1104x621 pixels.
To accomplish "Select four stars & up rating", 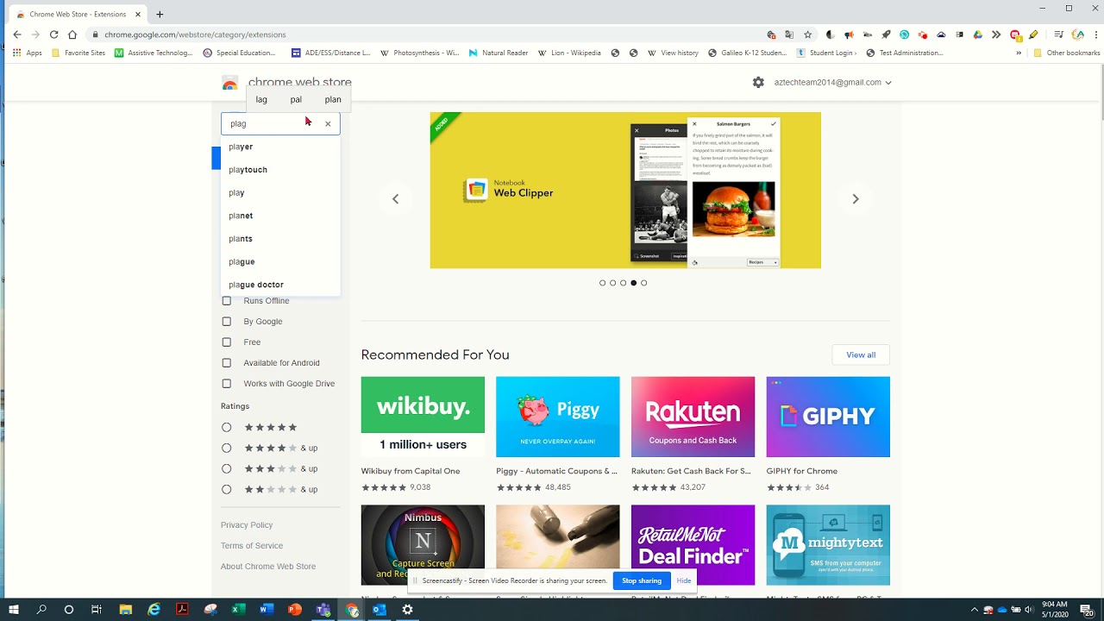I will click(x=227, y=448).
